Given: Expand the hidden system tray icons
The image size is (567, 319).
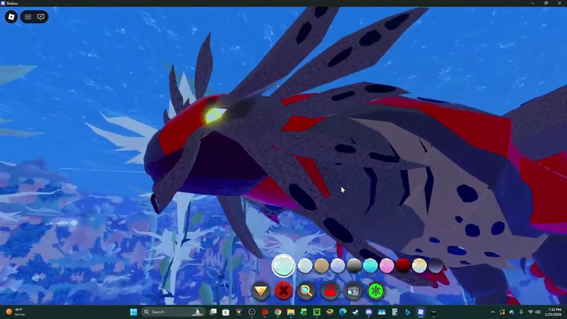Looking at the screenshot, I should tap(493, 312).
